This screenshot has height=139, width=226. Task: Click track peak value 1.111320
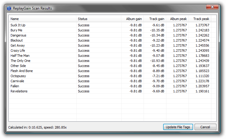tap(202, 76)
